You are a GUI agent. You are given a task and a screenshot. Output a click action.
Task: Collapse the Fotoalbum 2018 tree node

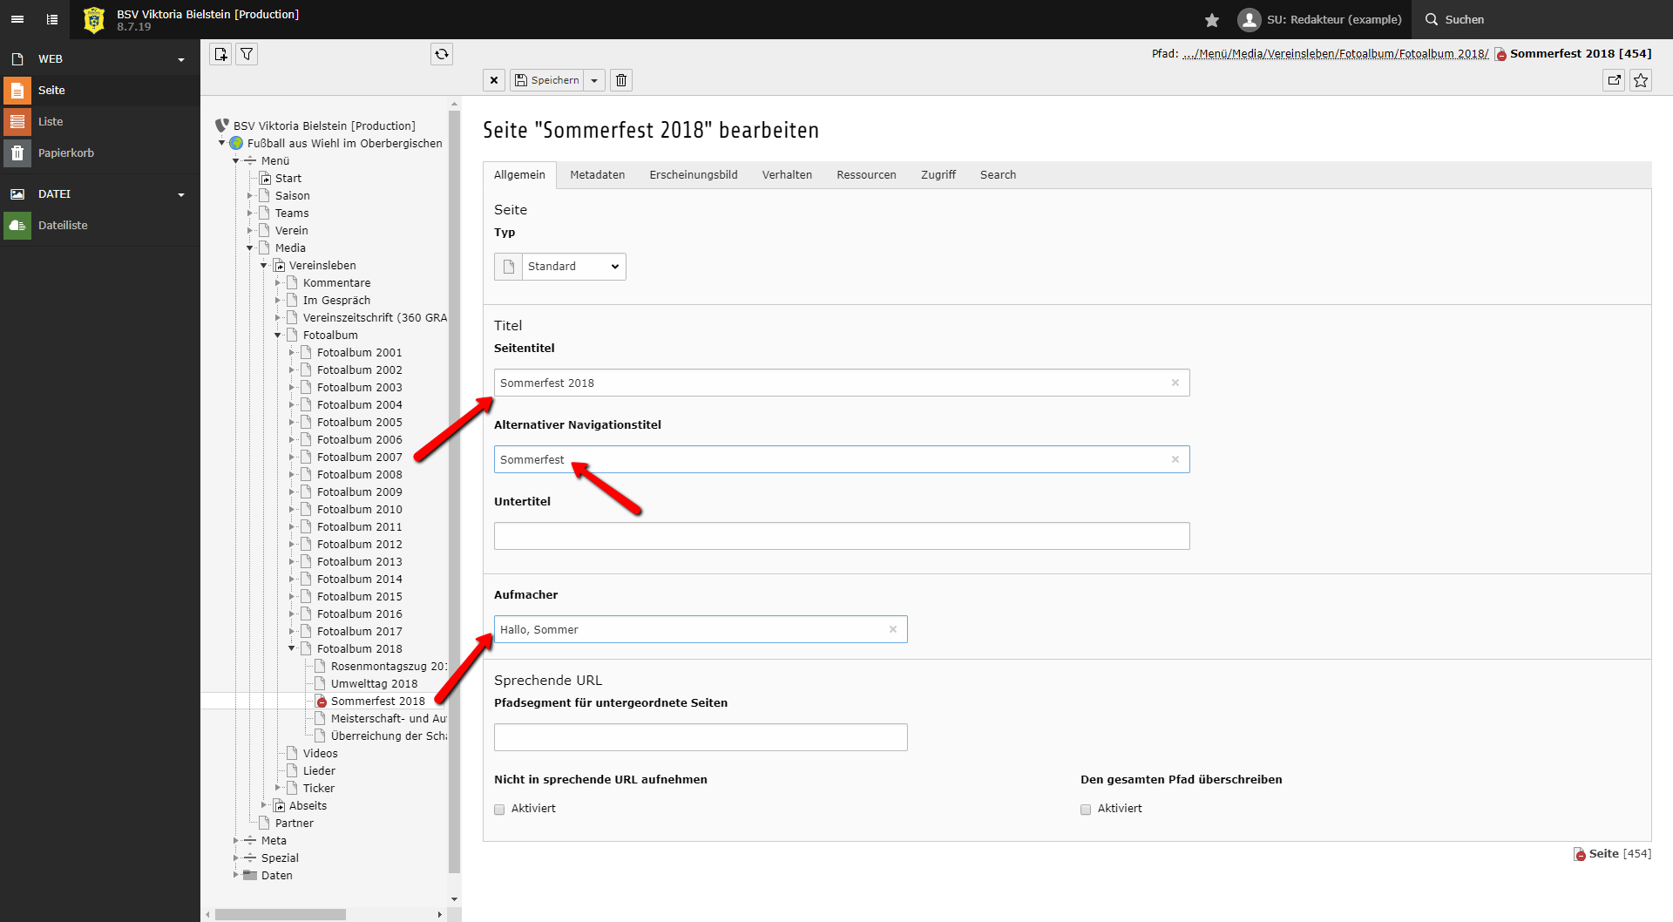(x=292, y=648)
